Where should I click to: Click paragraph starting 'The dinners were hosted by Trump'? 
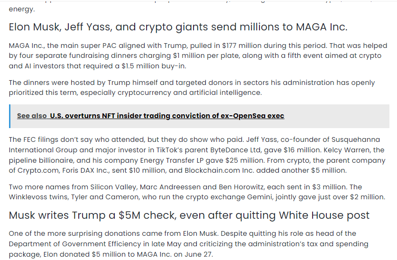click(192, 88)
